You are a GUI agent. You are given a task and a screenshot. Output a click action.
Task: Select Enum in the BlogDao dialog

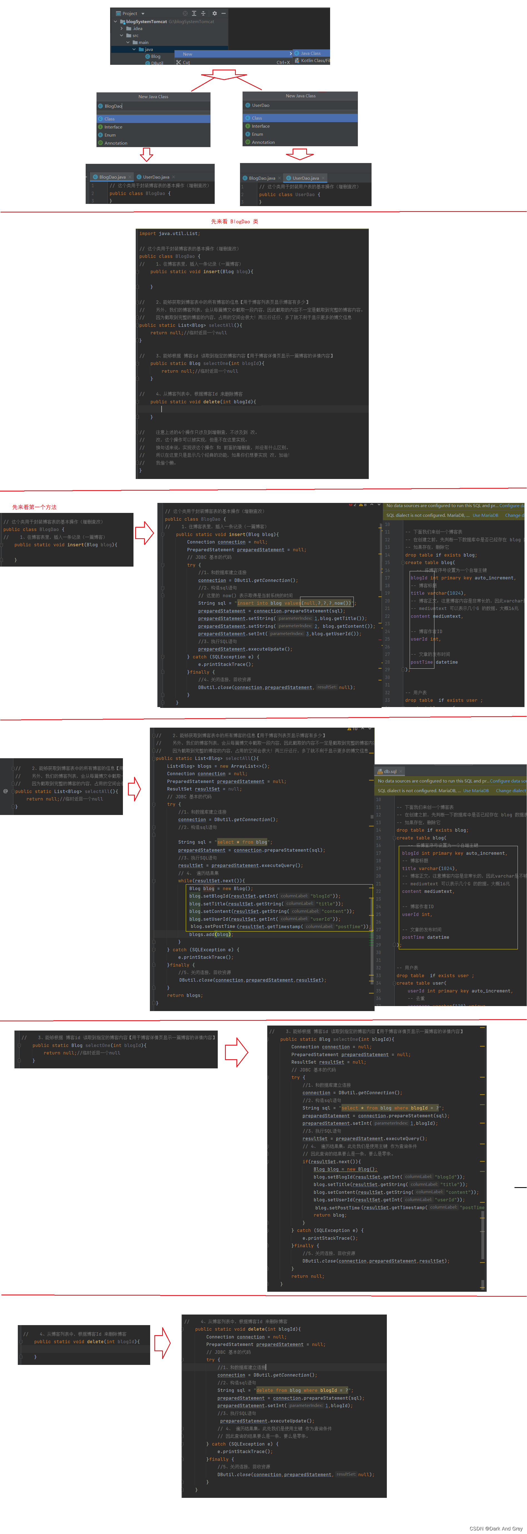(154, 135)
